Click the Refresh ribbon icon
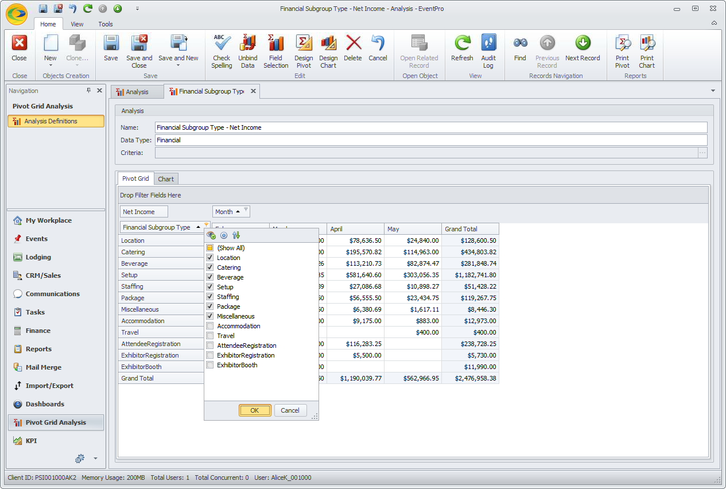This screenshot has width=726, height=489. click(463, 43)
